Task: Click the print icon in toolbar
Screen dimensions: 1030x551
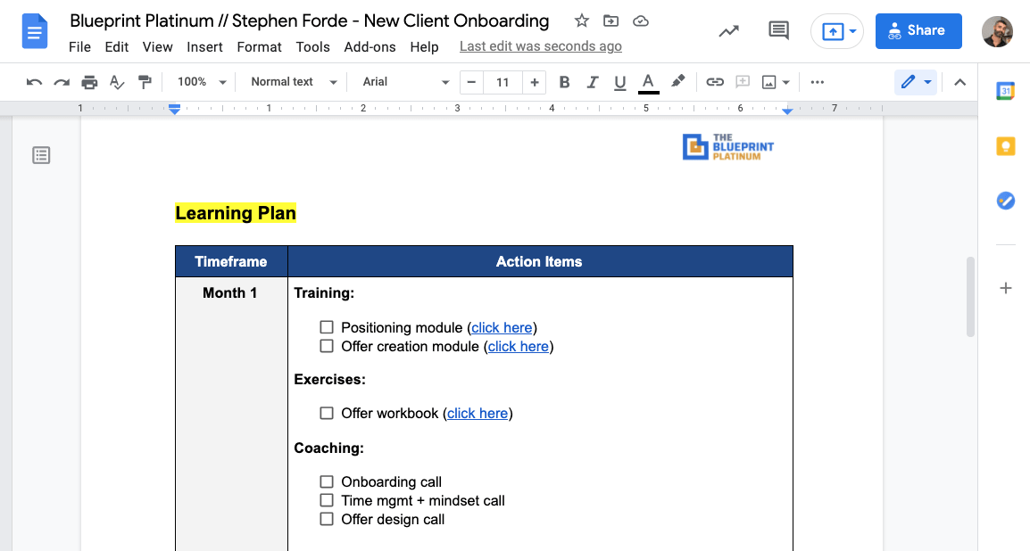Action: [x=89, y=82]
